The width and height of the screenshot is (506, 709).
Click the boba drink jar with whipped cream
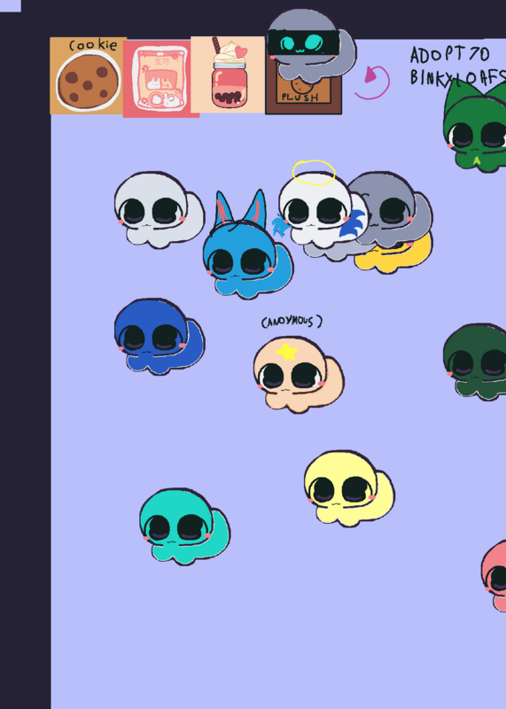228,74
